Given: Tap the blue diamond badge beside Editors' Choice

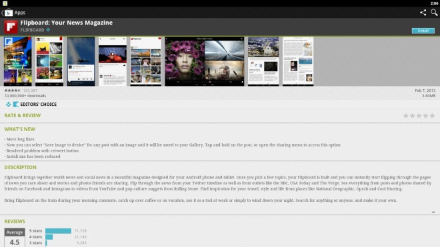Looking at the screenshot, I should (9, 105).
